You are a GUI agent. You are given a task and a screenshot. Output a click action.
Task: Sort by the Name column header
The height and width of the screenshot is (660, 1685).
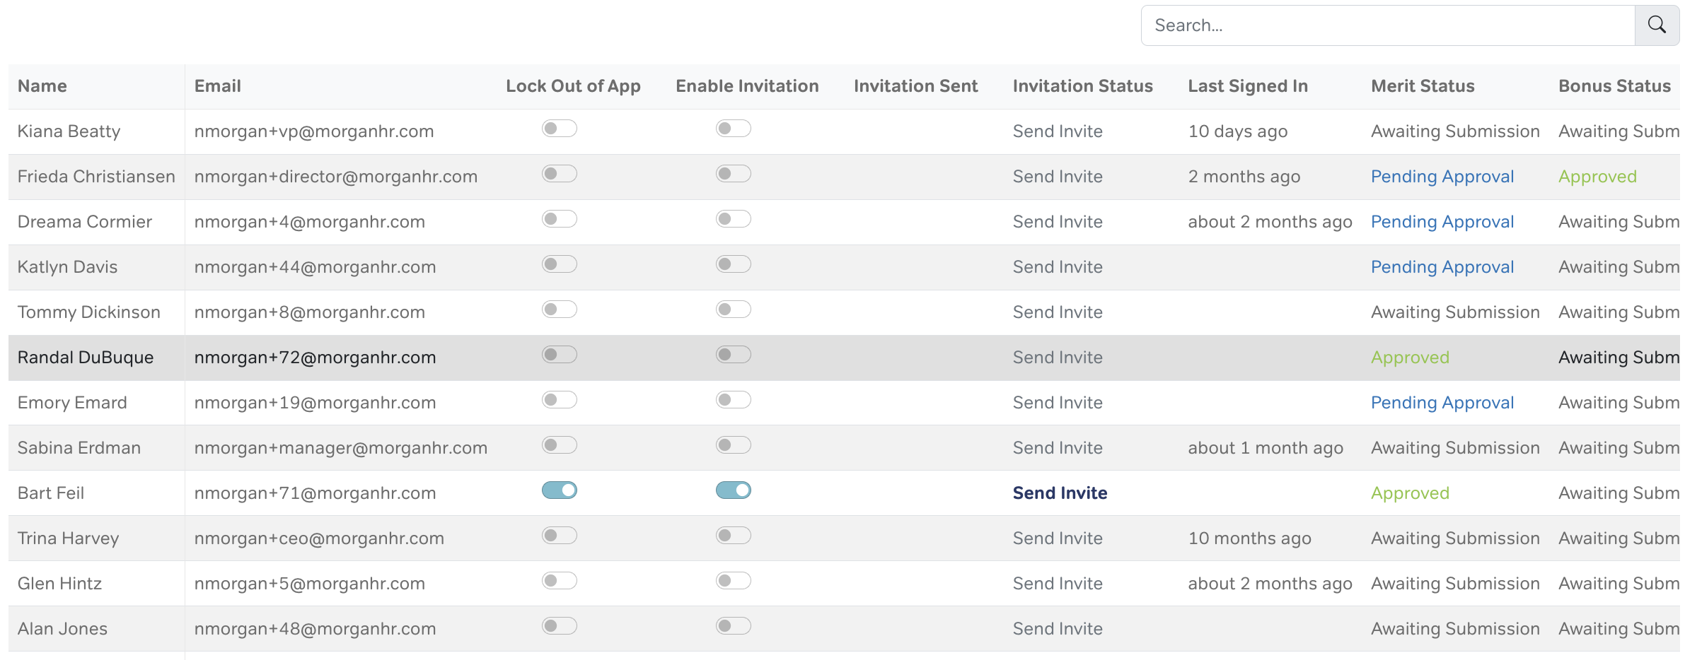(42, 86)
